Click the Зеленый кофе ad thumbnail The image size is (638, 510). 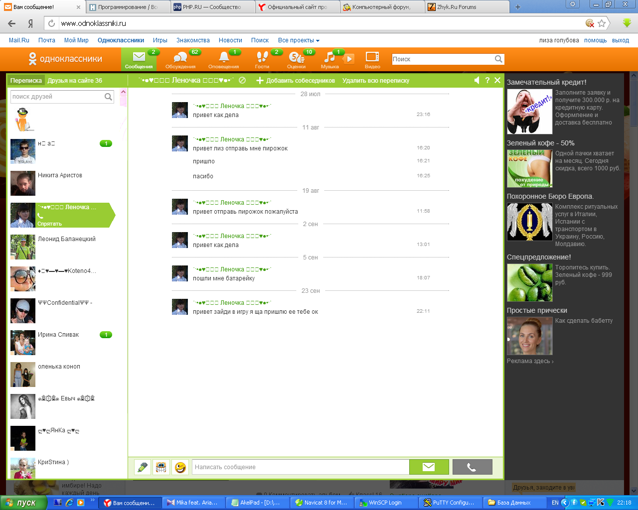[530, 169]
